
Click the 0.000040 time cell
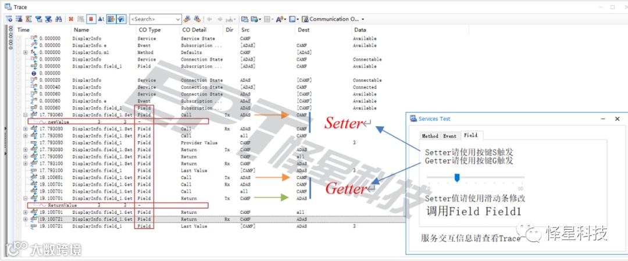50,87
